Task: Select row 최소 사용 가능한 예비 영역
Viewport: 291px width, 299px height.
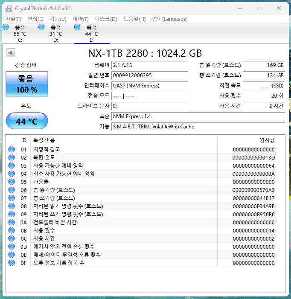Action: click(x=142, y=174)
